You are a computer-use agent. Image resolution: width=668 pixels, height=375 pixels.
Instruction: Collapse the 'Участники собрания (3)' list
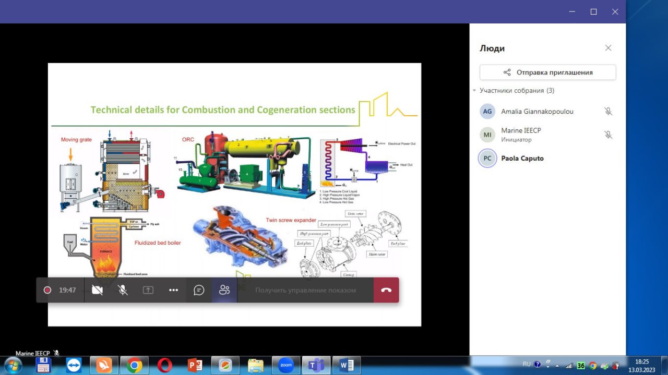[474, 91]
